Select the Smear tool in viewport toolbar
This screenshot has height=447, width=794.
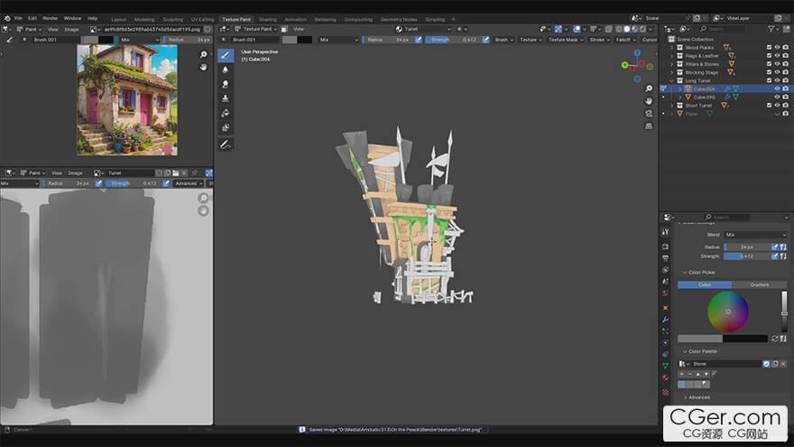(x=226, y=84)
